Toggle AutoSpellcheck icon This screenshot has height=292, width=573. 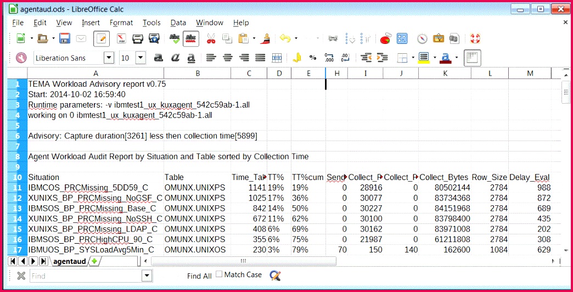point(191,39)
